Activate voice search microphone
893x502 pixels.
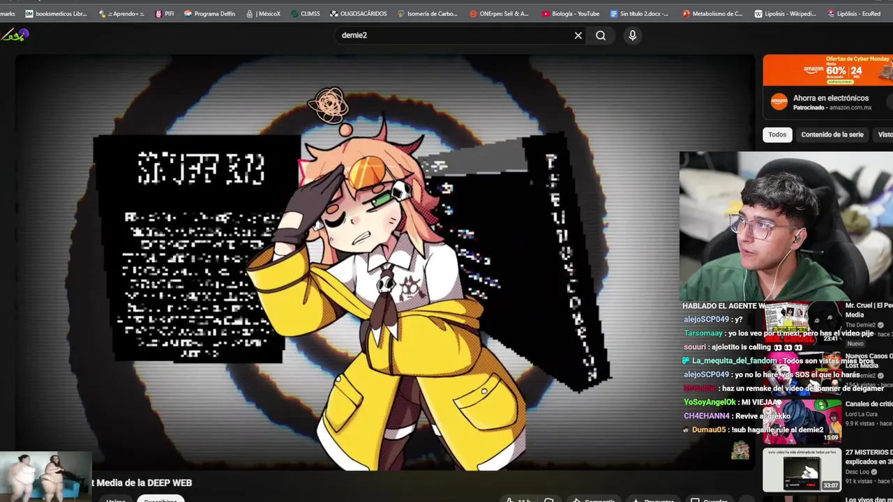633,36
